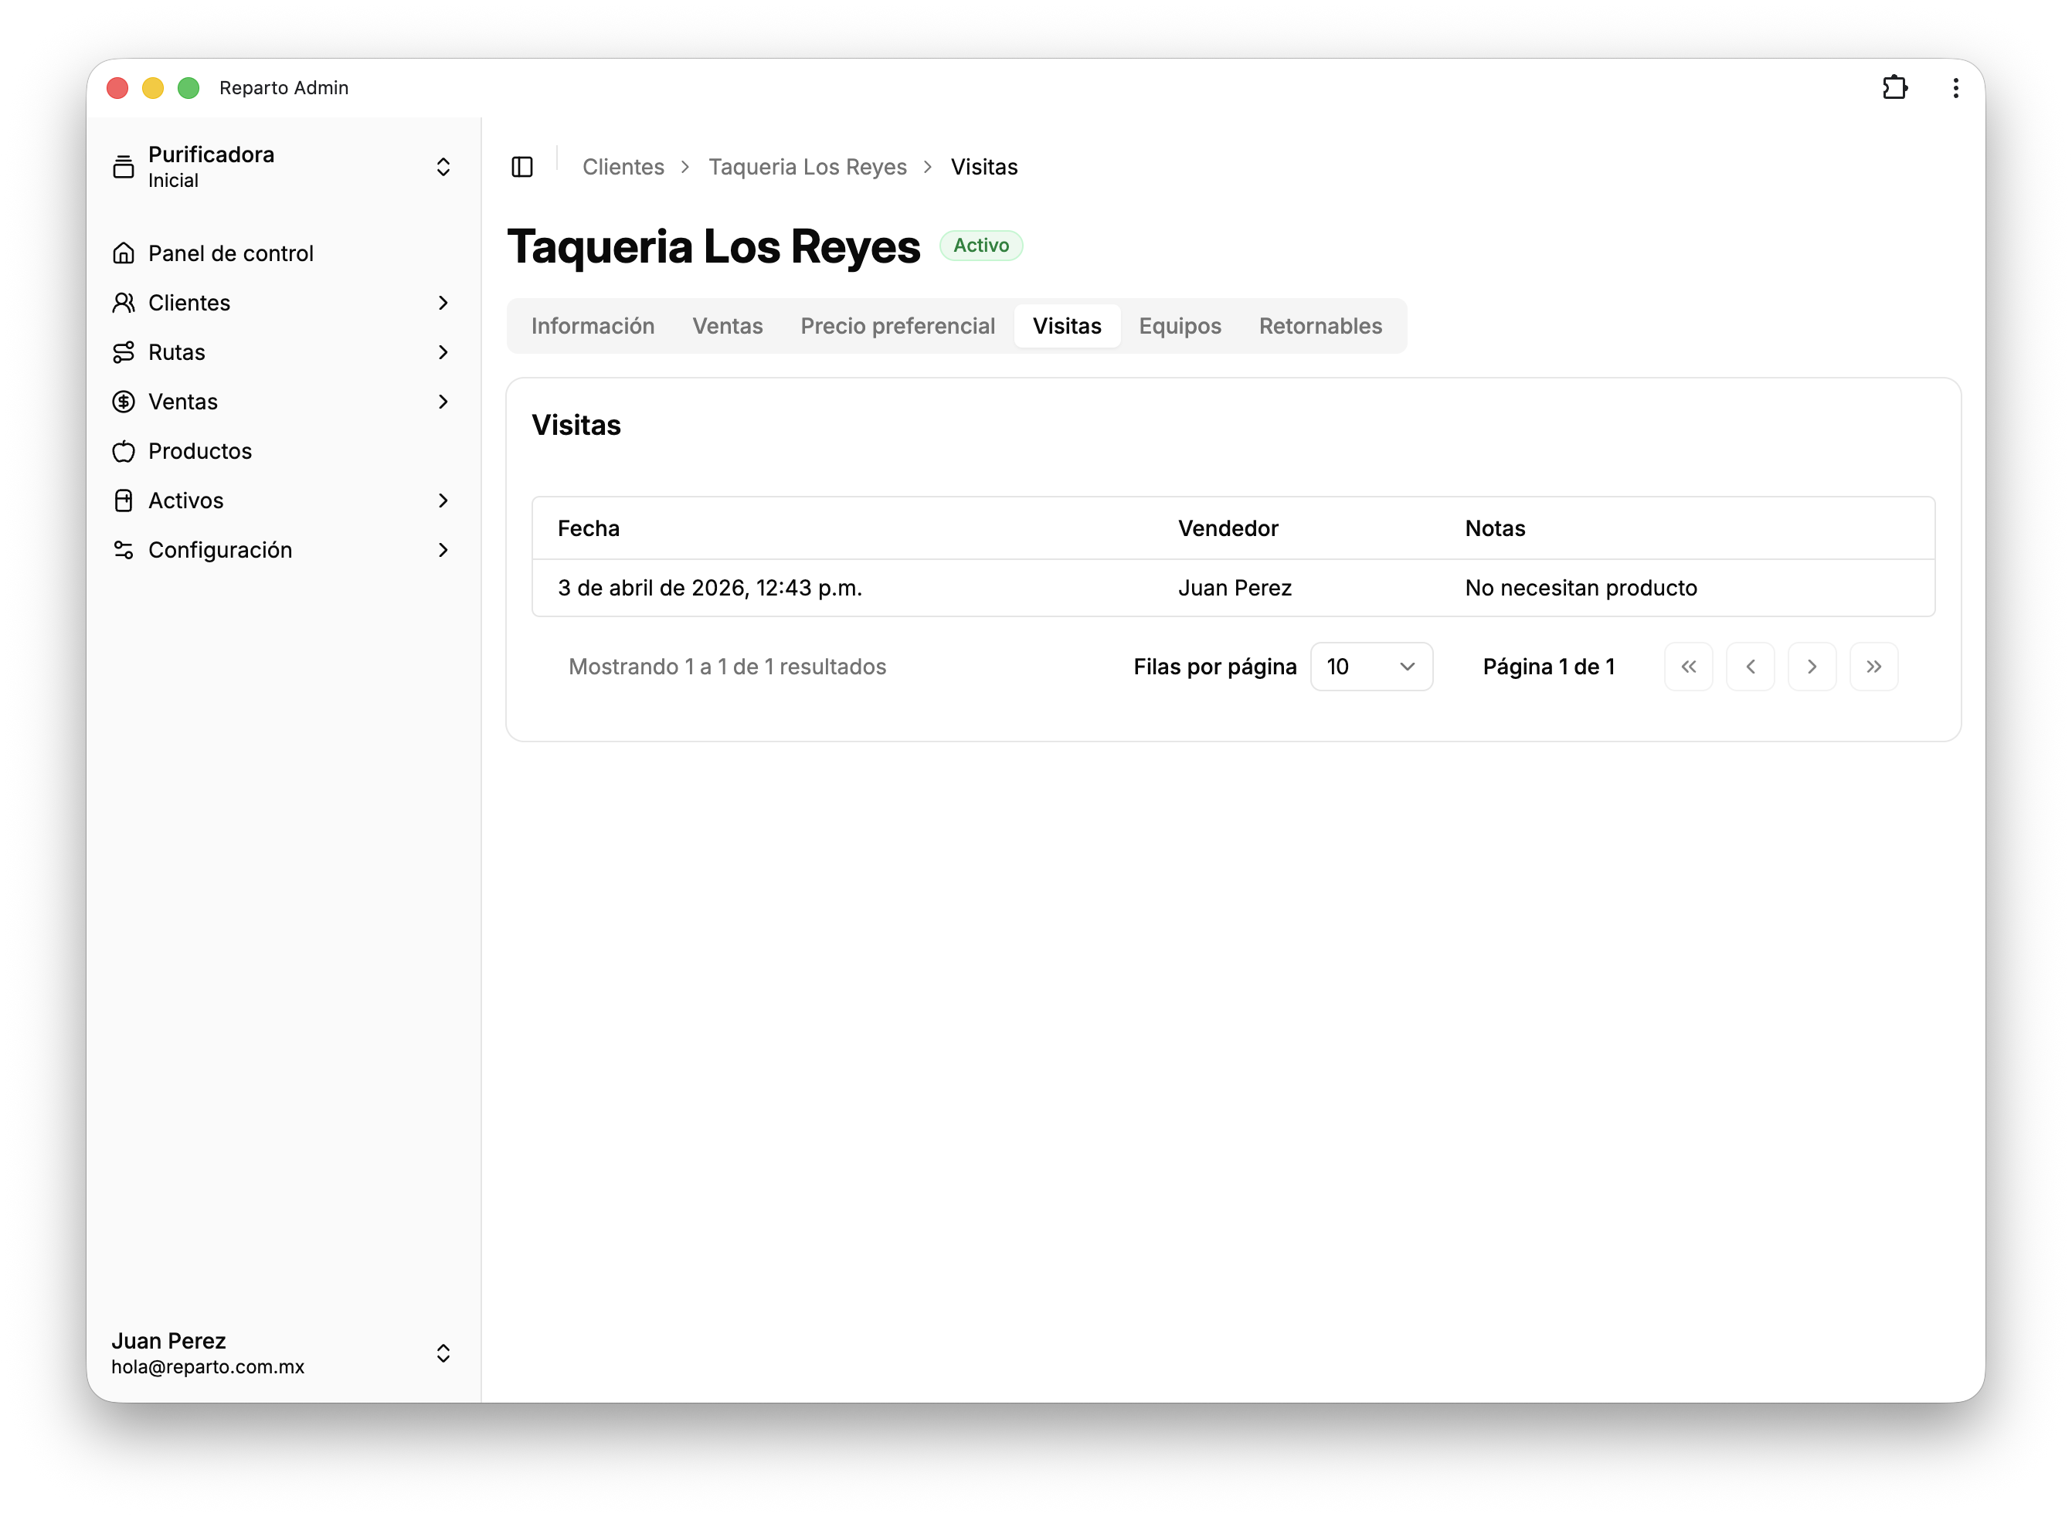Viewport: 2072px width, 1517px height.
Task: Click the Clientes people icon
Action: tap(123, 303)
